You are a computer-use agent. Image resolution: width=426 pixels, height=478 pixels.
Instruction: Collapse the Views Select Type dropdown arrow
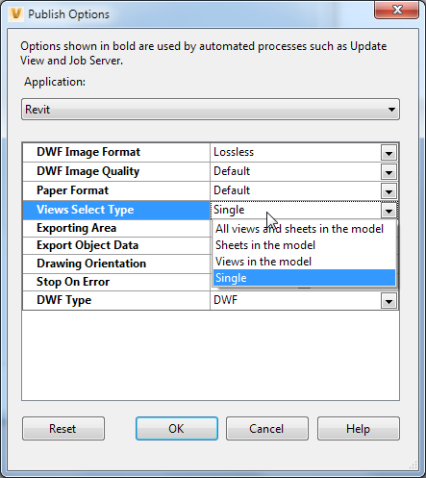pyautogui.click(x=388, y=211)
